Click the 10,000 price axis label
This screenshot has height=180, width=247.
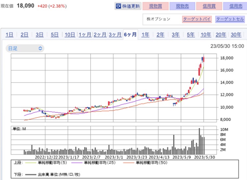[x=227, y=107]
